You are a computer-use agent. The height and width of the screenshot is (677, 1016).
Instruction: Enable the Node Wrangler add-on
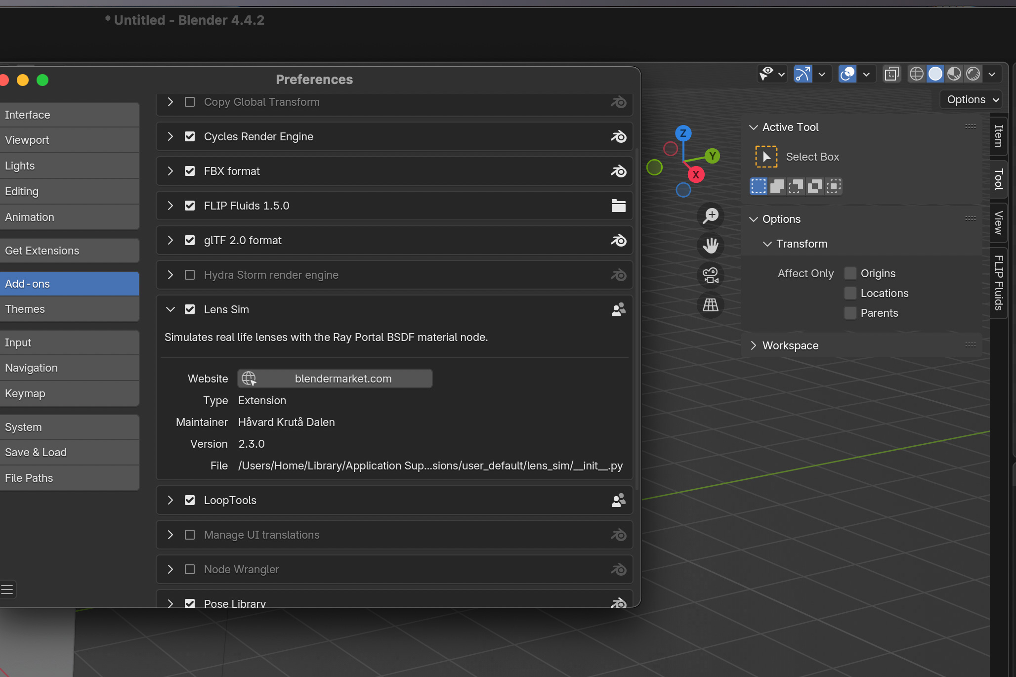[x=190, y=569]
